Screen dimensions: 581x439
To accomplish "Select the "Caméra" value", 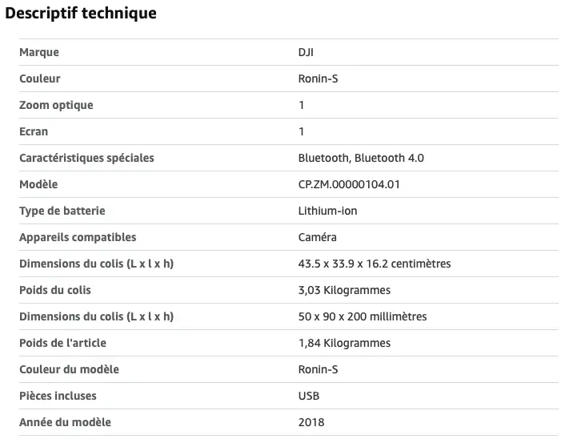I will click(317, 237).
